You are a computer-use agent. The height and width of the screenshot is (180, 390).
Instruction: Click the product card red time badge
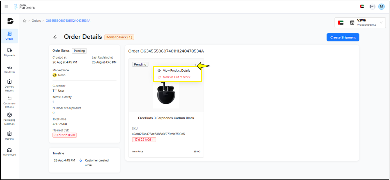(x=144, y=140)
